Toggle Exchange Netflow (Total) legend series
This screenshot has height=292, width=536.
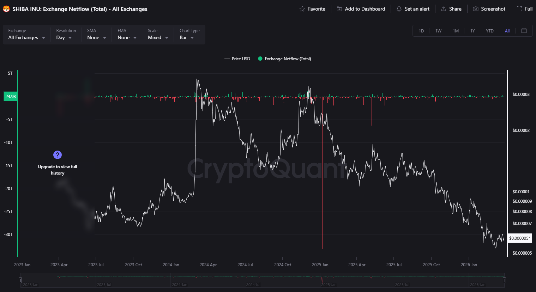284,59
